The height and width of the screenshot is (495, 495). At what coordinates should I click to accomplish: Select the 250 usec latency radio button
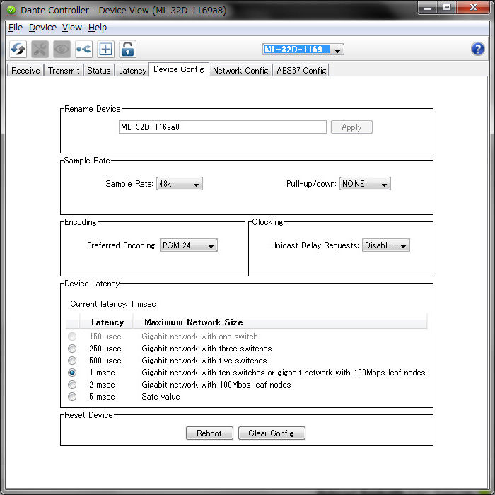(x=72, y=349)
